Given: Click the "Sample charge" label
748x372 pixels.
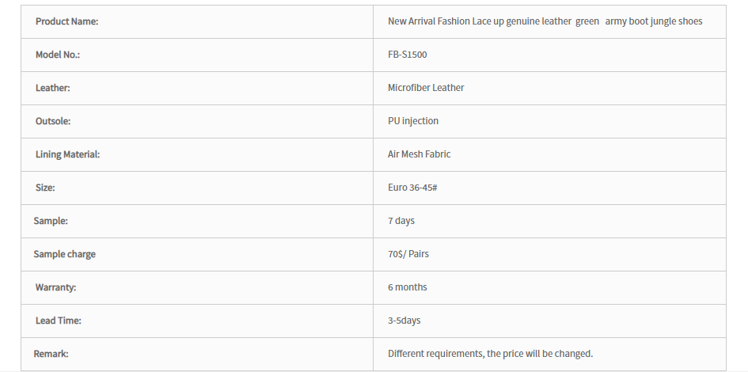Looking at the screenshot, I should click(64, 254).
